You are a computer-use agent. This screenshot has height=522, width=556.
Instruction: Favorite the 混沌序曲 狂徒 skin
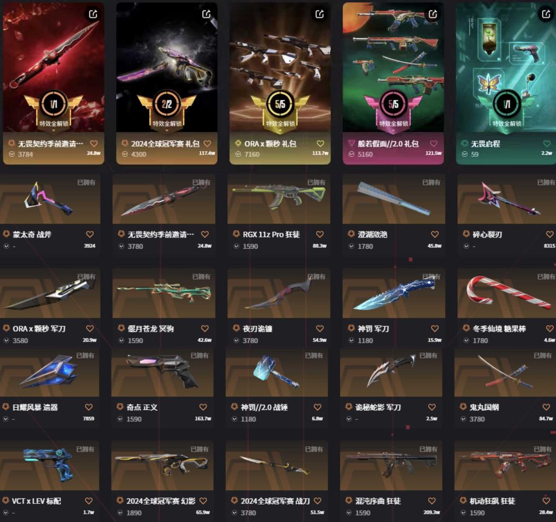pos(432,501)
